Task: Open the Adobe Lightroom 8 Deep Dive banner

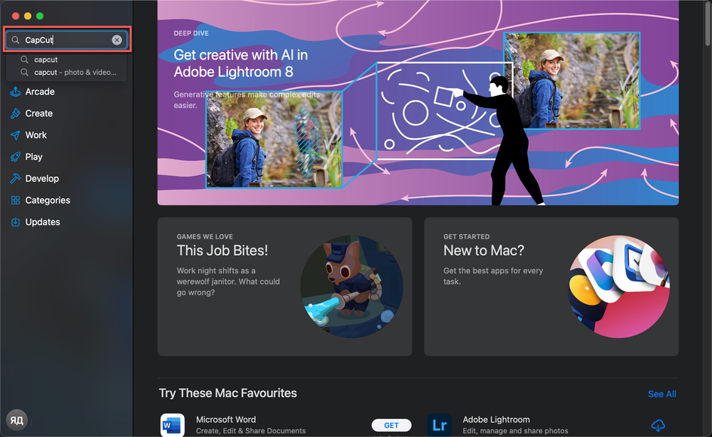Action: tap(418, 103)
